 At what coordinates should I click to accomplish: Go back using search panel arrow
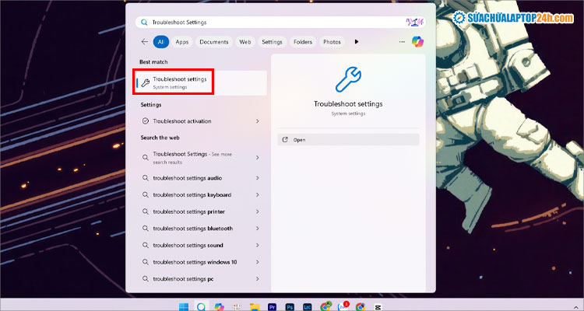[145, 41]
